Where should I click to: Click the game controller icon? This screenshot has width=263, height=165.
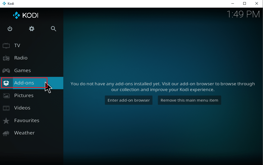tap(6, 71)
